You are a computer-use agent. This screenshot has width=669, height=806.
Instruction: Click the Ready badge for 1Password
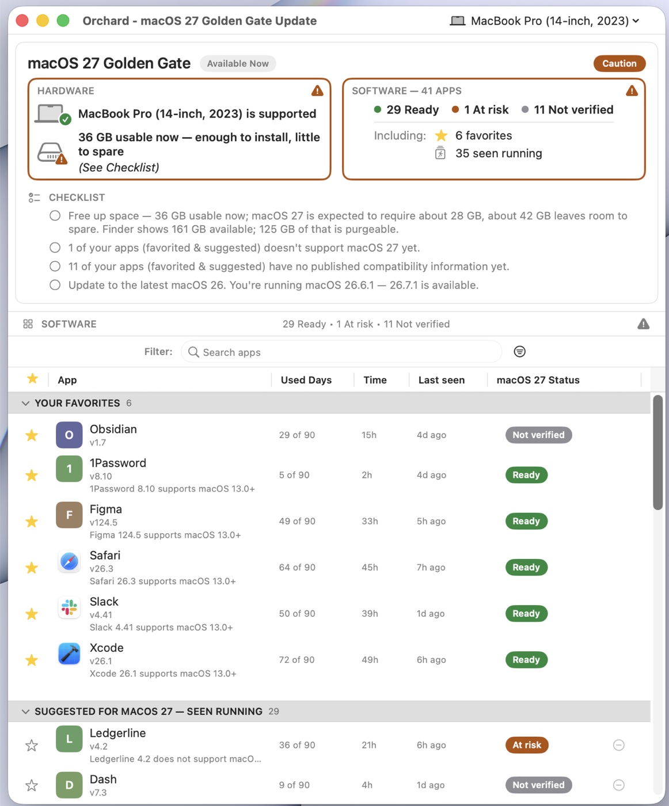tap(526, 475)
